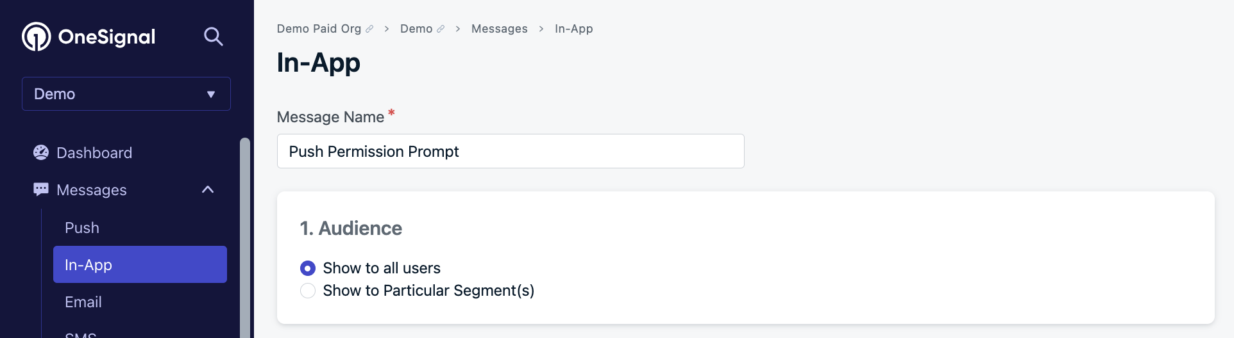The width and height of the screenshot is (1234, 338).
Task: Select Show to all users radio
Action: point(308,268)
